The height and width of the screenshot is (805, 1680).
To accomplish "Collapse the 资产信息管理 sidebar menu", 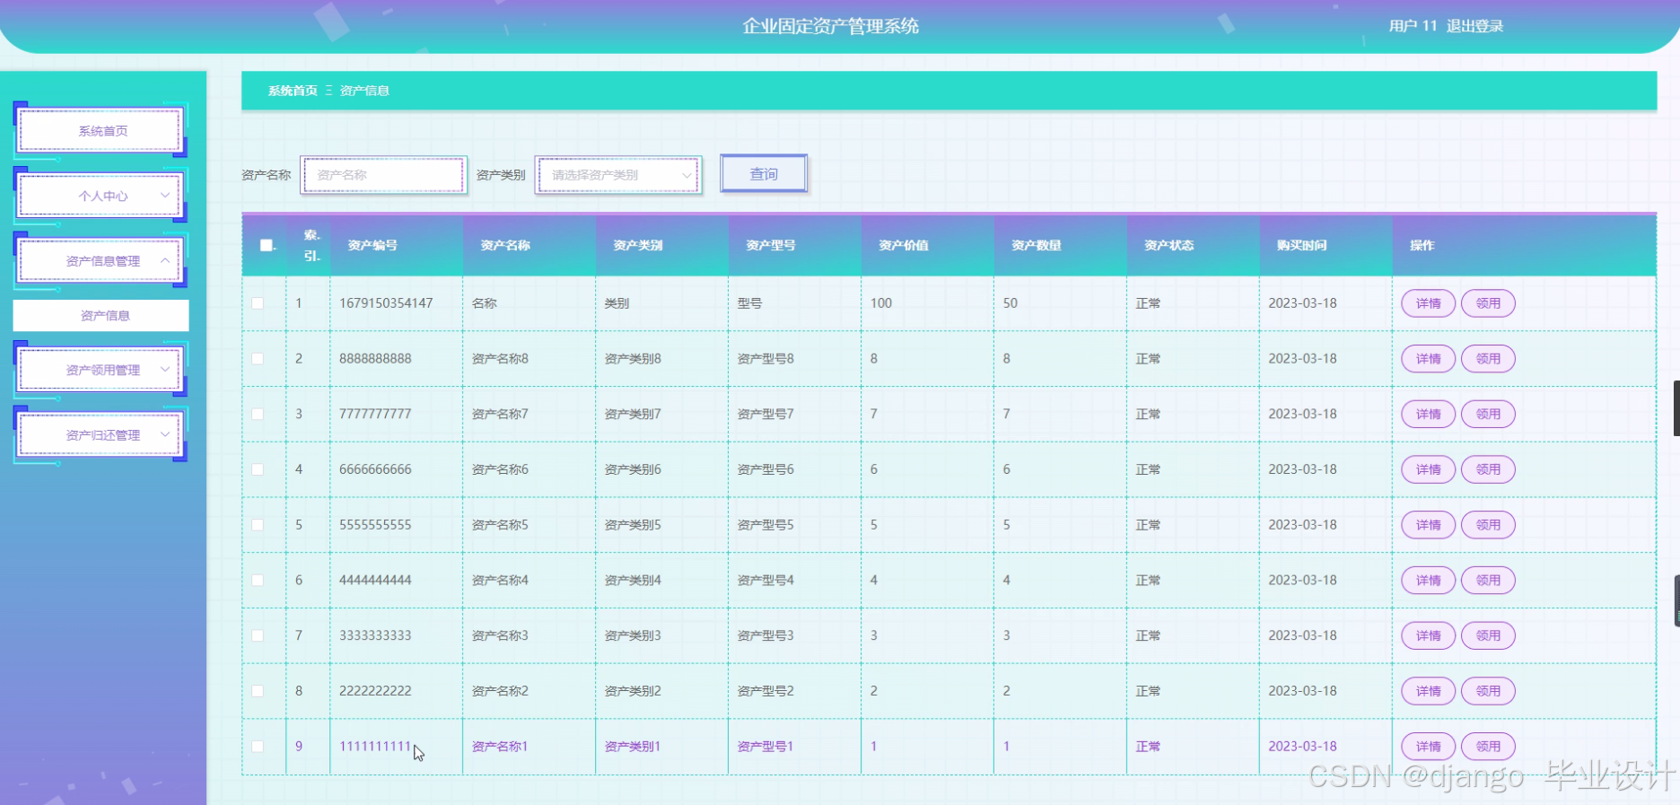I will 101,261.
